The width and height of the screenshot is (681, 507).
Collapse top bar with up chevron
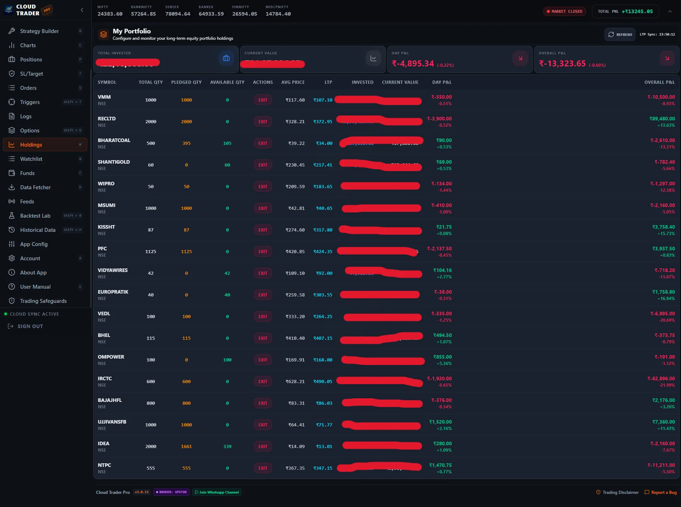[x=670, y=11]
